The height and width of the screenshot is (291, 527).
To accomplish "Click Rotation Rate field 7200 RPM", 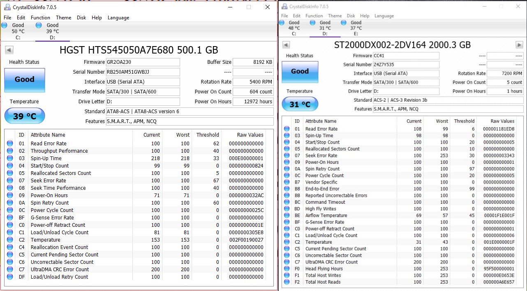I will coord(505,73).
